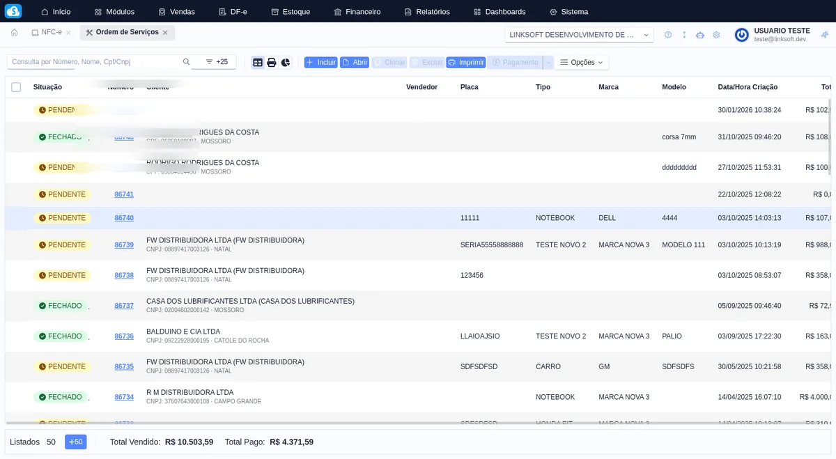Open settings gear icon in header
Screen dimensions: 836x459
pos(716,35)
